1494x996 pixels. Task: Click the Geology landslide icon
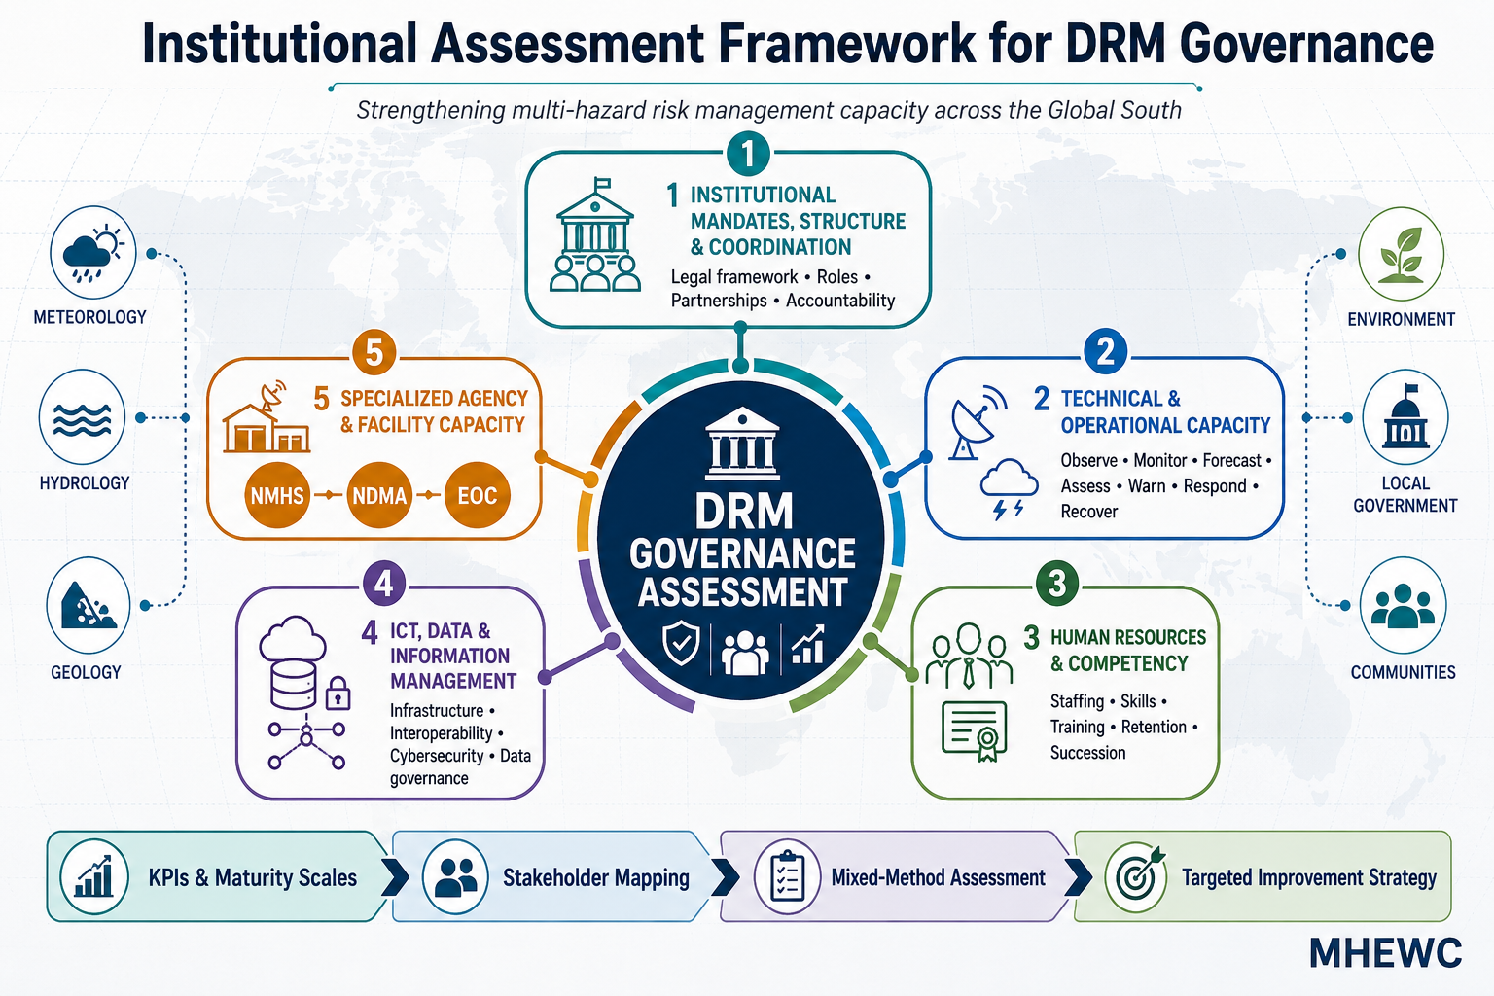(89, 605)
